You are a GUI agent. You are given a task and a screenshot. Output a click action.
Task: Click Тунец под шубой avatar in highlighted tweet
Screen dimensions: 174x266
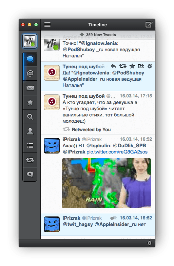[52, 73]
